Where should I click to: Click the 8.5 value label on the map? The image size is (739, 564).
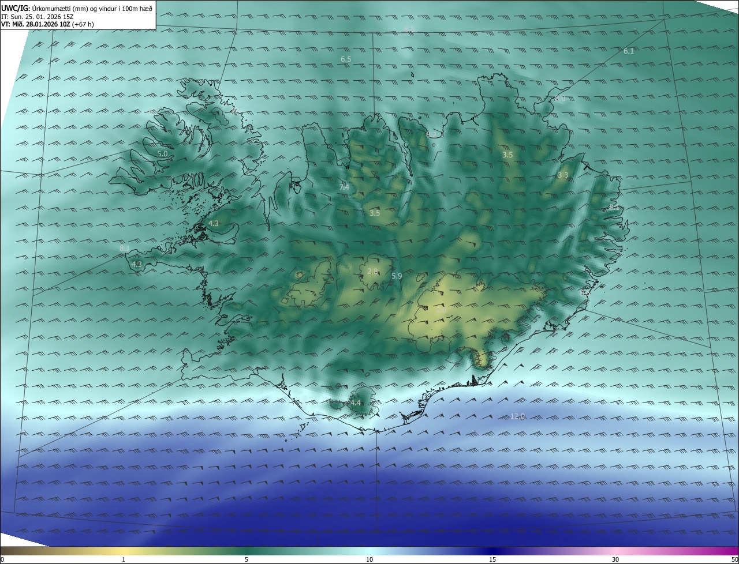point(410,29)
